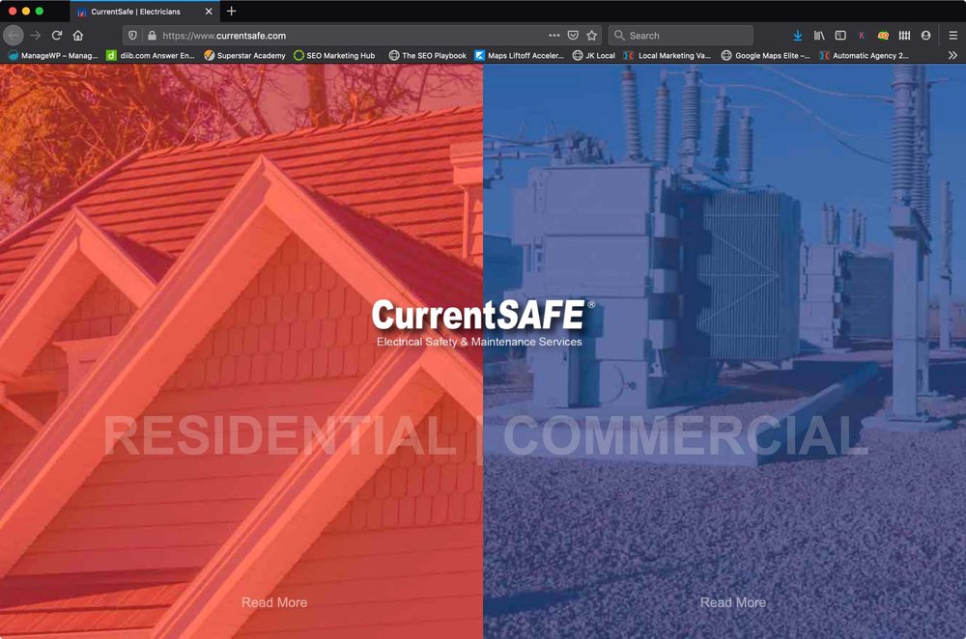Open the Library books icon
Image resolution: width=966 pixels, height=639 pixels.
tap(819, 36)
